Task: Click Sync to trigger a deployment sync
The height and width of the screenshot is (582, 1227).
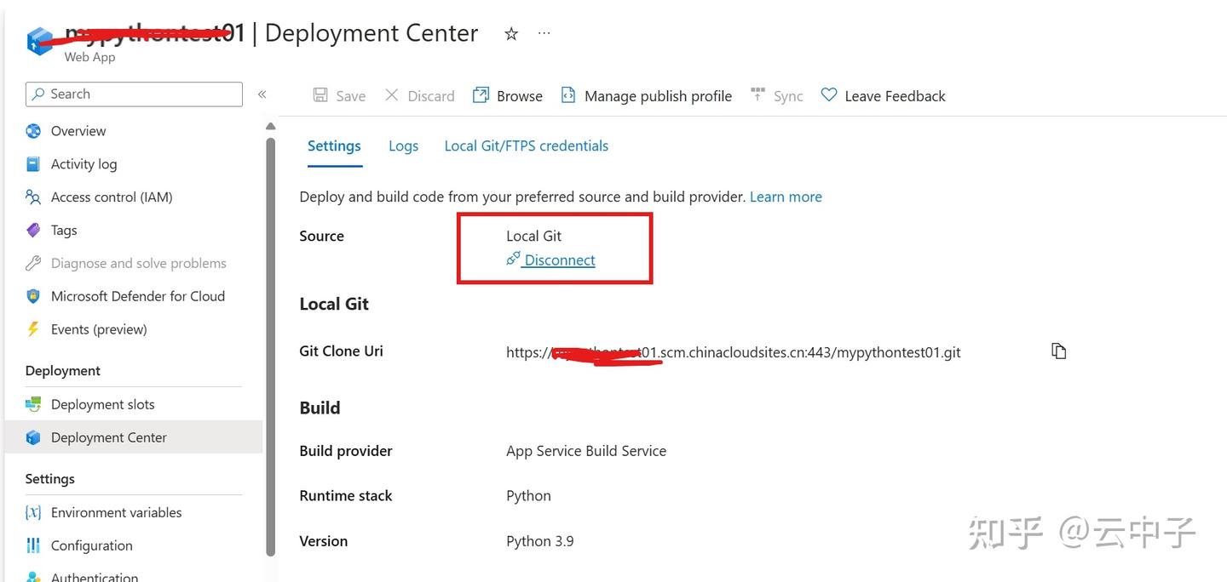Action: tap(776, 95)
